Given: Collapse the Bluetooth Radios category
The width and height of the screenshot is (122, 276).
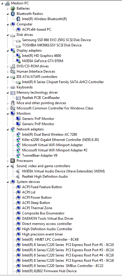Looking at the screenshot, I should point(8,14).
